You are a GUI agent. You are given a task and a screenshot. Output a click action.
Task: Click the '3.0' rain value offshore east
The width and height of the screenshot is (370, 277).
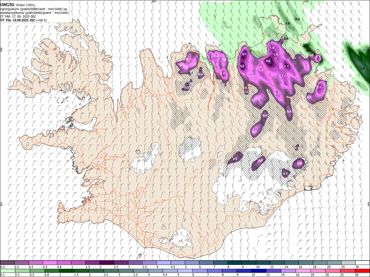[362, 68]
